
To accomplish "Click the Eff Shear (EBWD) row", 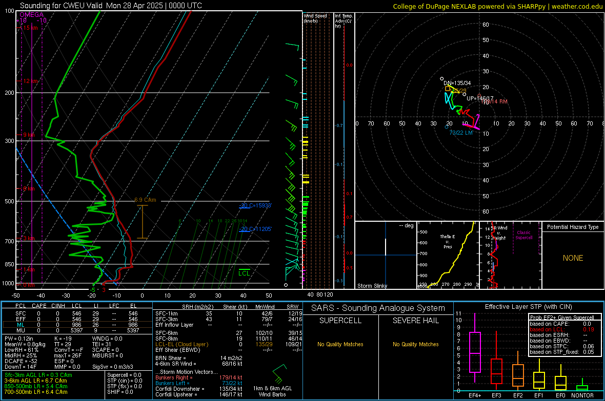I will 229,350.
